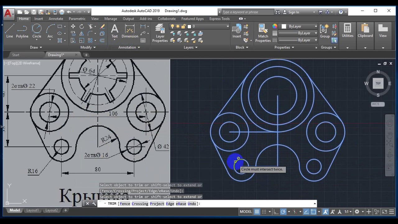The width and height of the screenshot is (398, 224).
Task: Click the Move tool in Modify panel
Action: pos(73,26)
